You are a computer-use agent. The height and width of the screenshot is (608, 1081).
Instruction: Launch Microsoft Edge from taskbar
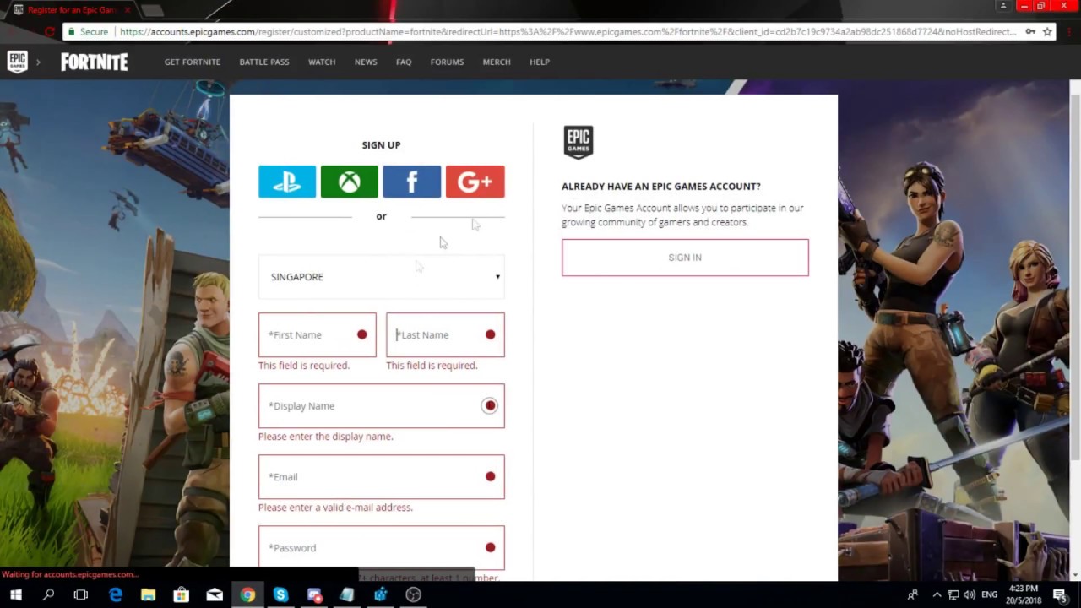point(116,594)
